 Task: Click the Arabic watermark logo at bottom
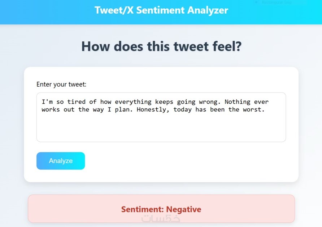tap(161, 218)
